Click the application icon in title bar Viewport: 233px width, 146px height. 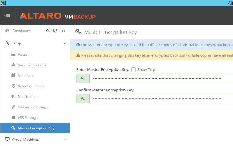click(x=3, y=3)
